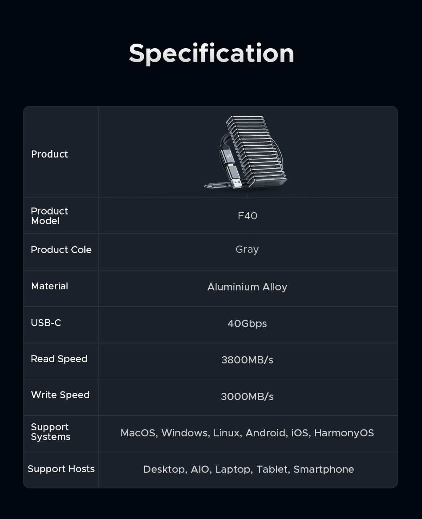
Task: Select the Aluminium Alloy value
Action: (247, 287)
